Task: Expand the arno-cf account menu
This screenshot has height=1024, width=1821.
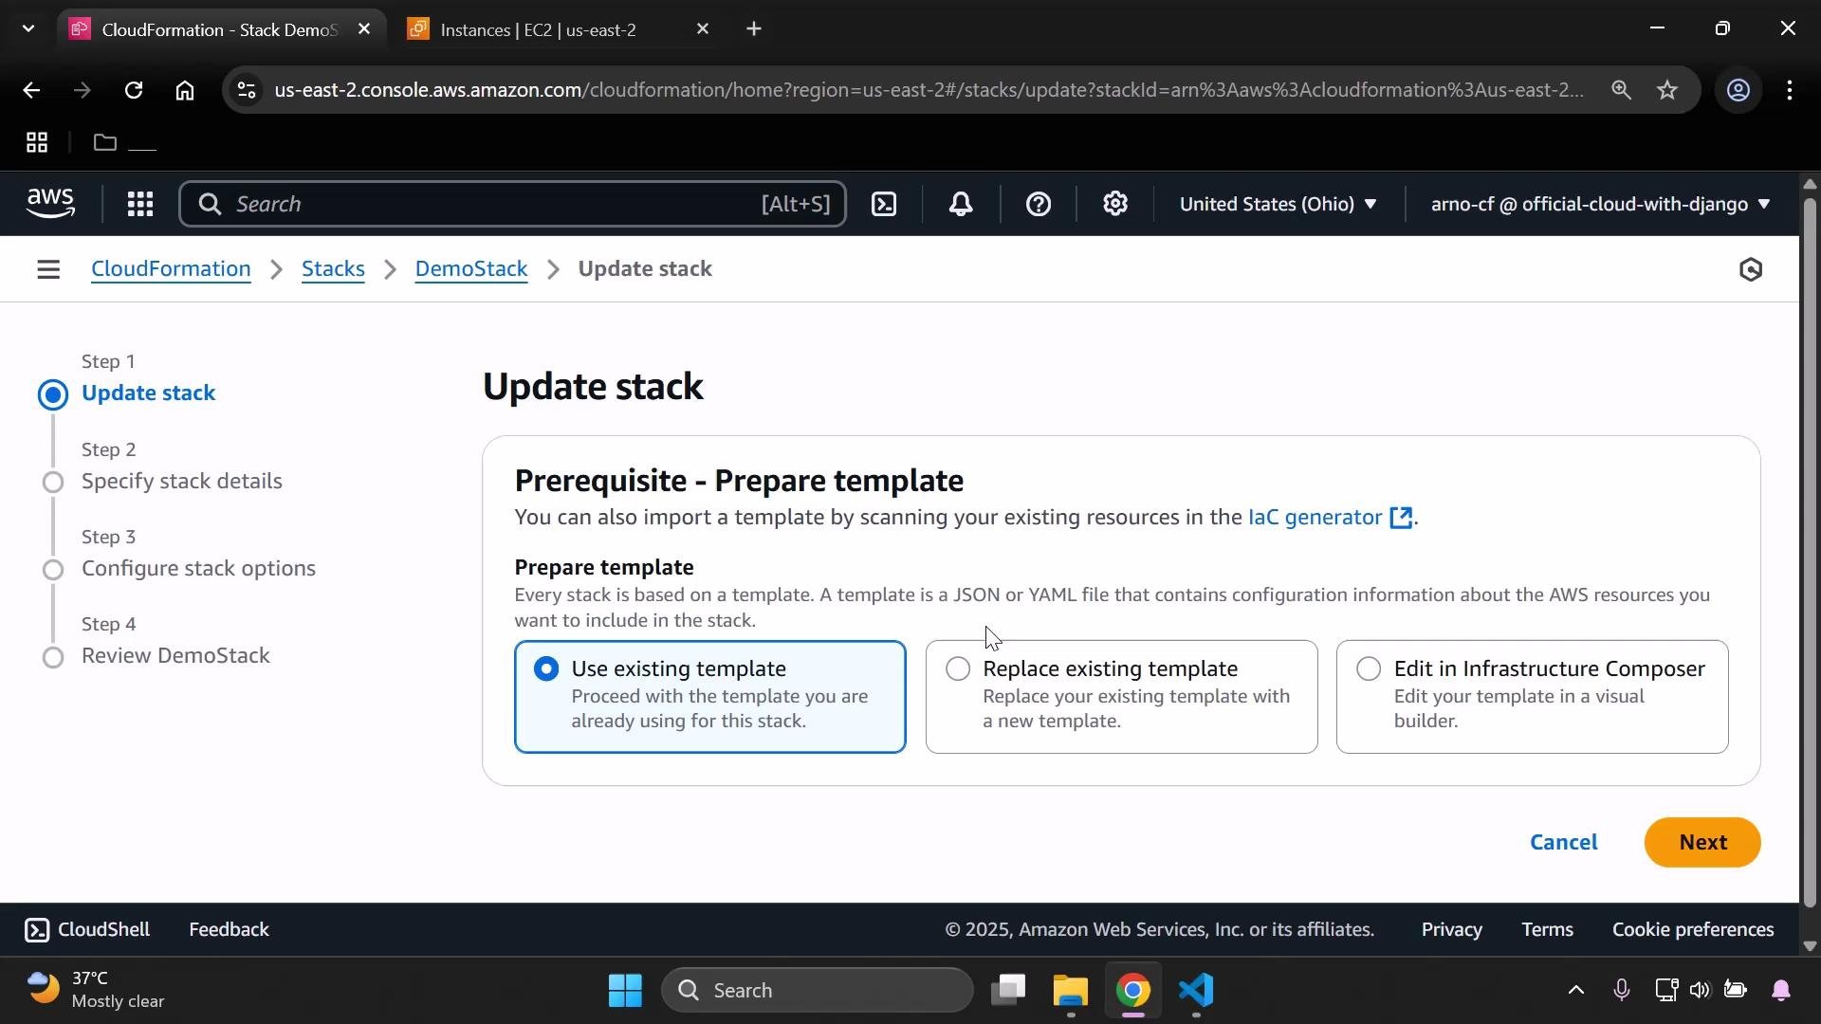Action: point(1600,204)
